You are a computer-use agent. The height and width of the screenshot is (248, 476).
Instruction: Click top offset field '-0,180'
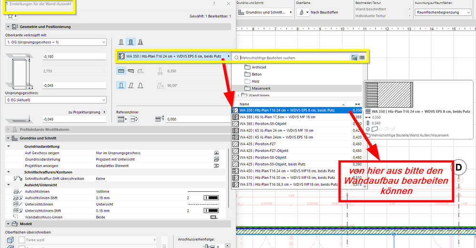pyautogui.click(x=74, y=56)
